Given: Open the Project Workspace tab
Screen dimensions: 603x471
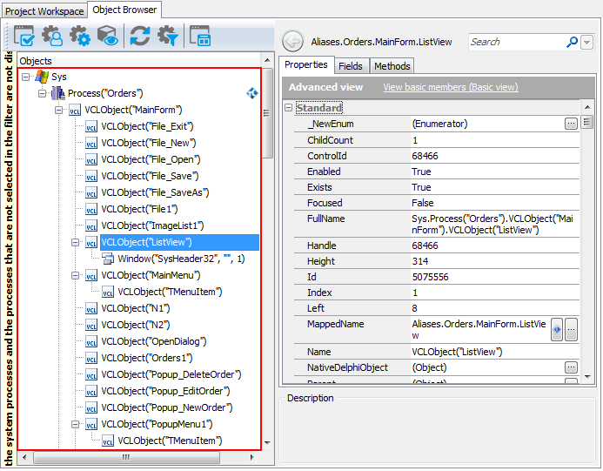Looking at the screenshot, I should [x=44, y=10].
